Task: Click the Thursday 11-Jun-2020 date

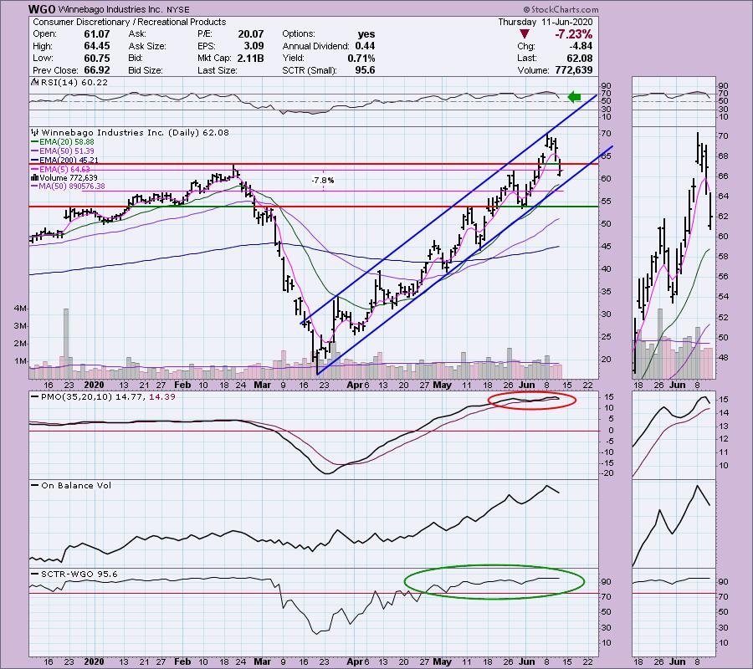Action: (x=545, y=22)
